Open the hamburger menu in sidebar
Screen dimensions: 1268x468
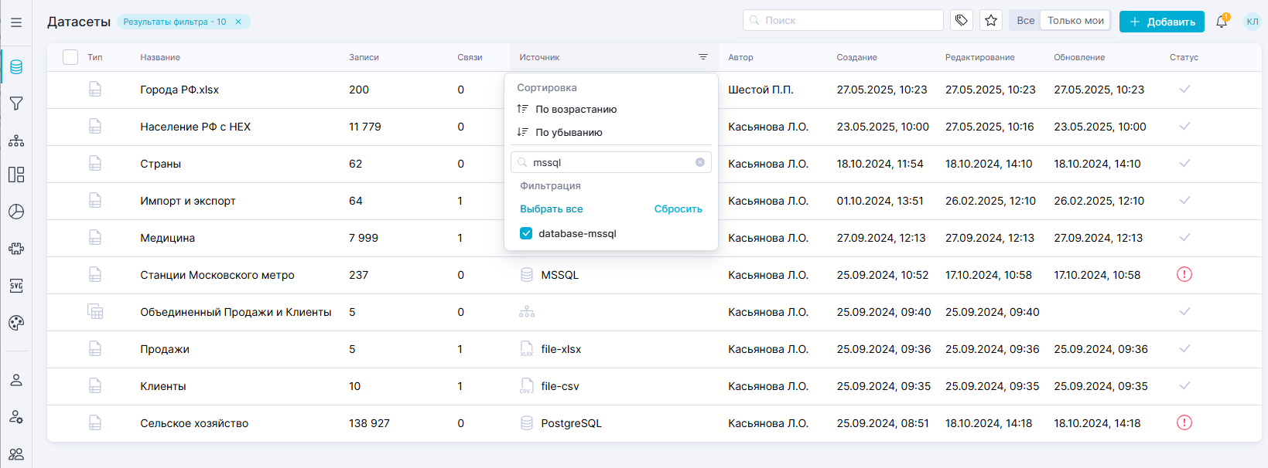click(x=15, y=22)
